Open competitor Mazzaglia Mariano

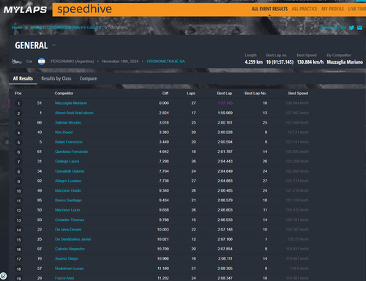tap(71, 103)
